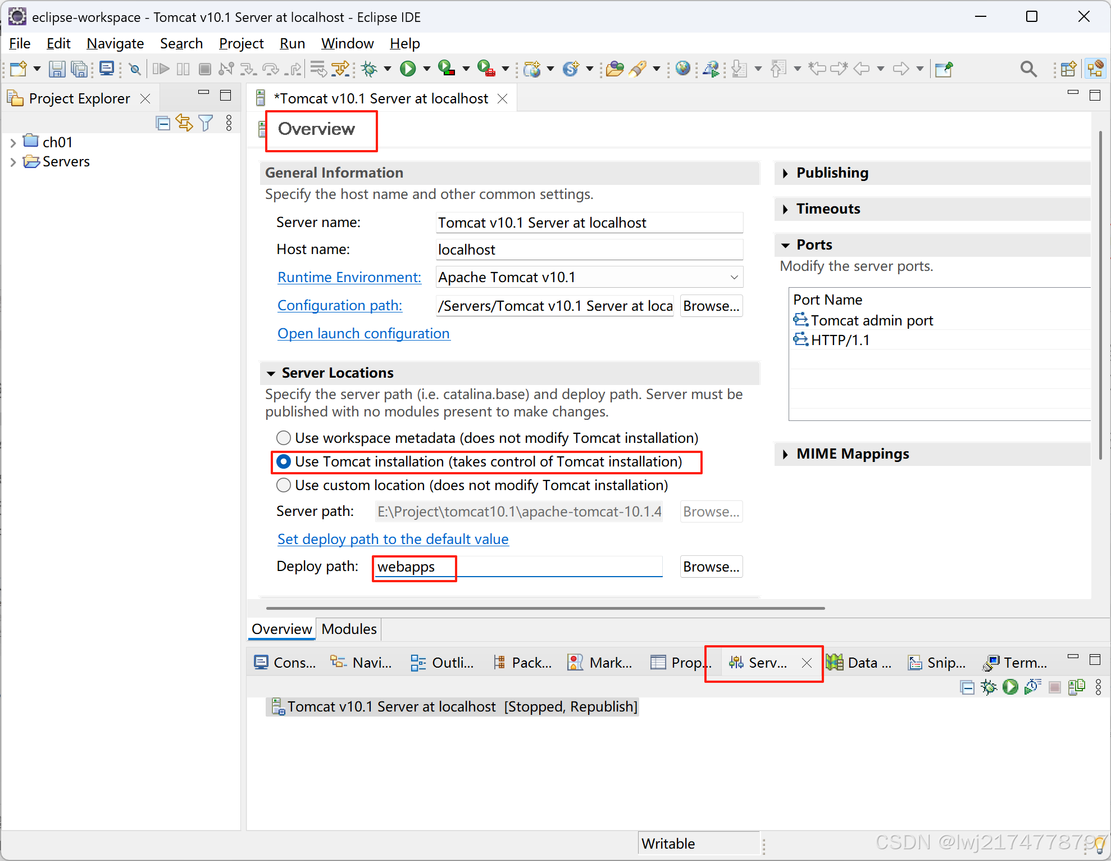Click Run External Tools toolbox icon
This screenshot has width=1111, height=861.
(x=486, y=69)
